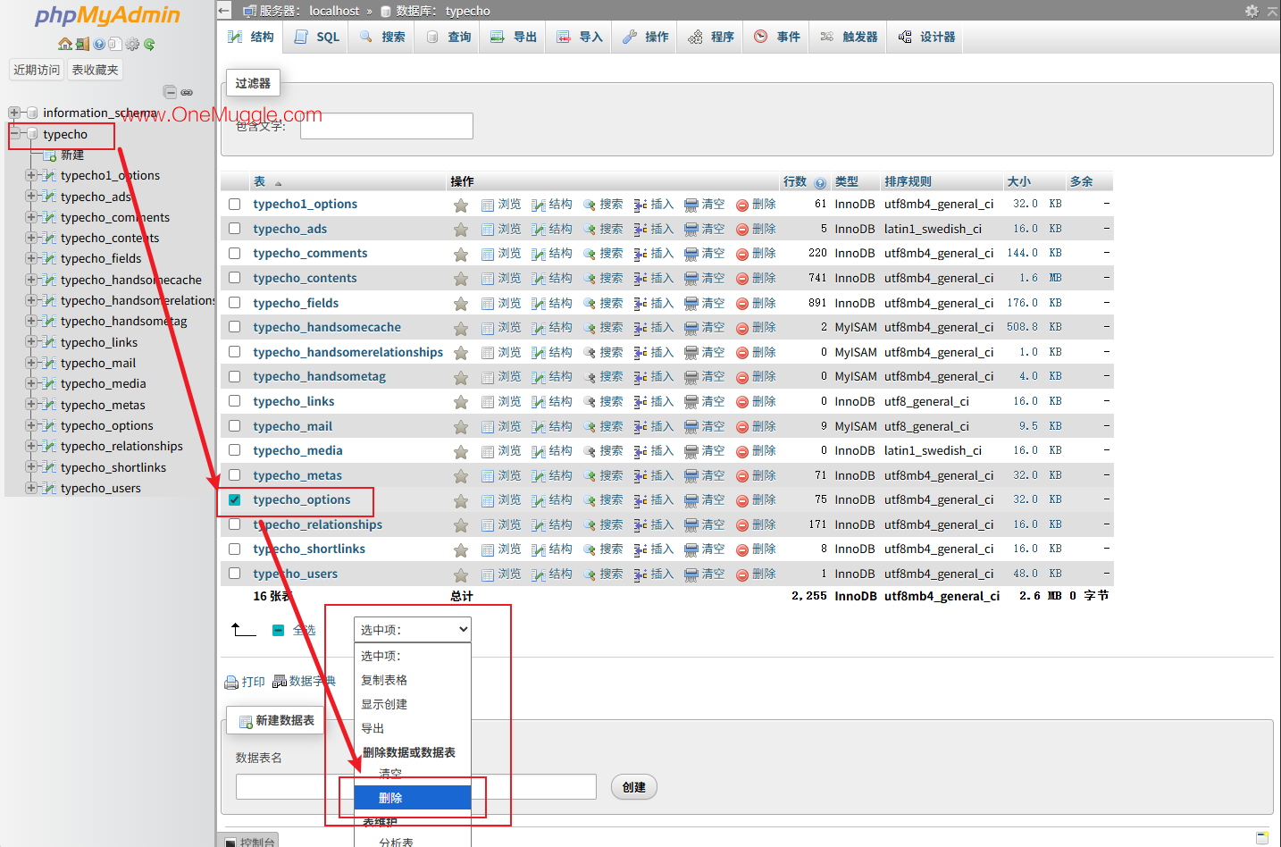
Task: Check typecho_comments row checkbox
Action: coord(234,253)
